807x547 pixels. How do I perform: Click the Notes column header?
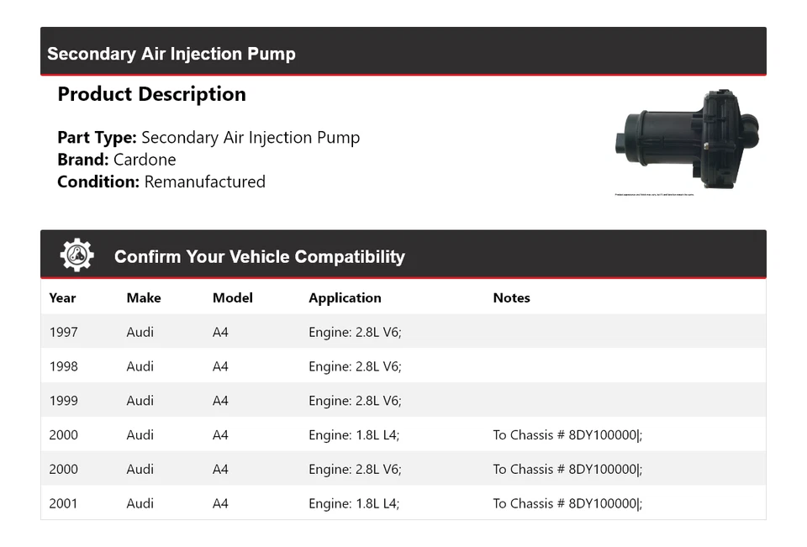click(x=511, y=297)
